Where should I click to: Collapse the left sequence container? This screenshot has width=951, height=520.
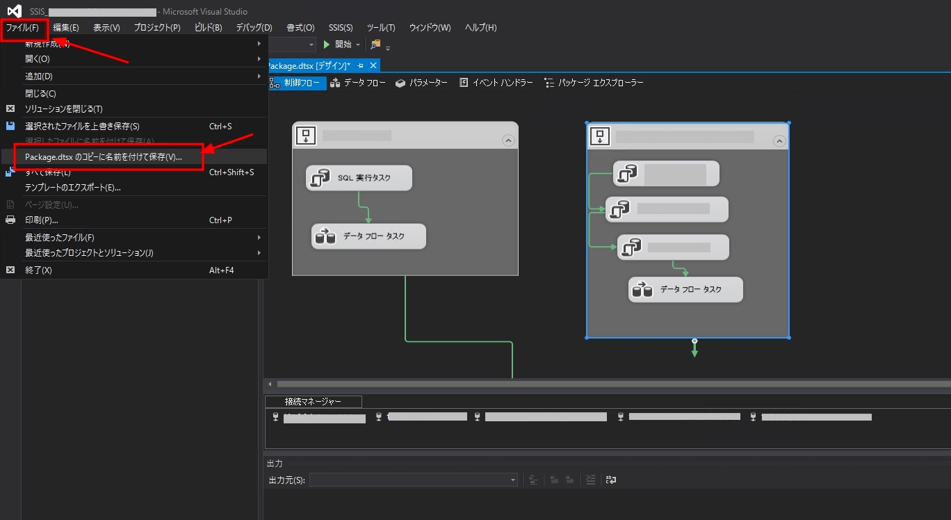(x=508, y=140)
